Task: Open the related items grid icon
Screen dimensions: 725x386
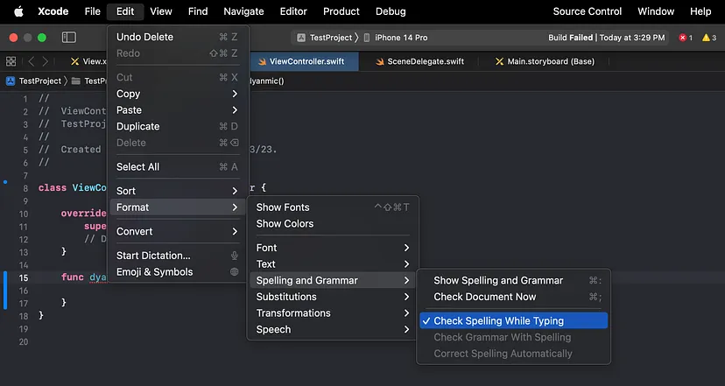Action: point(11,61)
